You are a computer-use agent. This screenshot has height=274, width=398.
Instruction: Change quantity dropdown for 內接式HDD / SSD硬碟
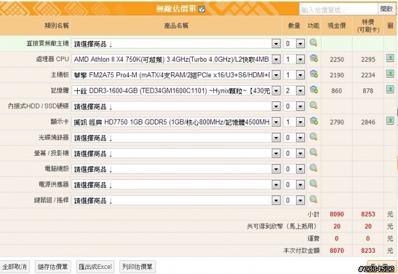[294, 106]
